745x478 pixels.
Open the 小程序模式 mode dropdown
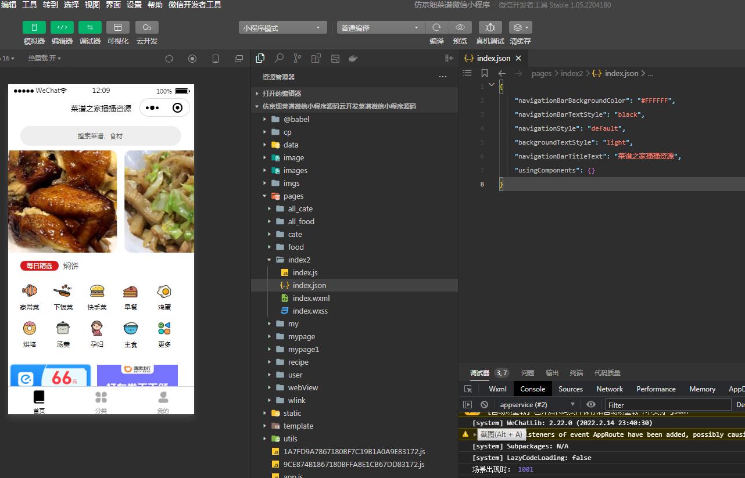(282, 27)
